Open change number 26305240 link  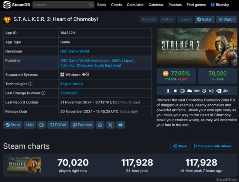point(69,93)
